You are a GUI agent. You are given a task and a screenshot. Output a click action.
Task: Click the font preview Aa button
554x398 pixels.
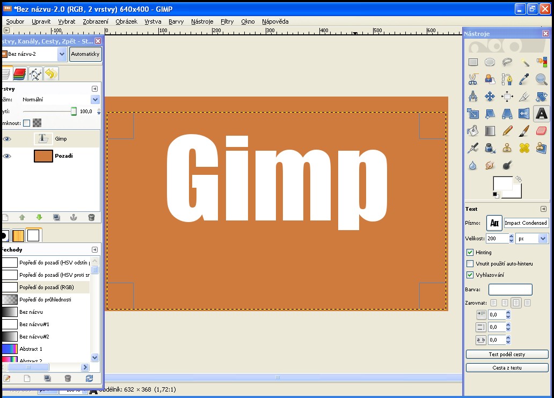click(494, 223)
